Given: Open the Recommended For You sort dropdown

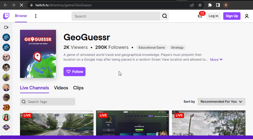Looking at the screenshot, I should (221, 102).
